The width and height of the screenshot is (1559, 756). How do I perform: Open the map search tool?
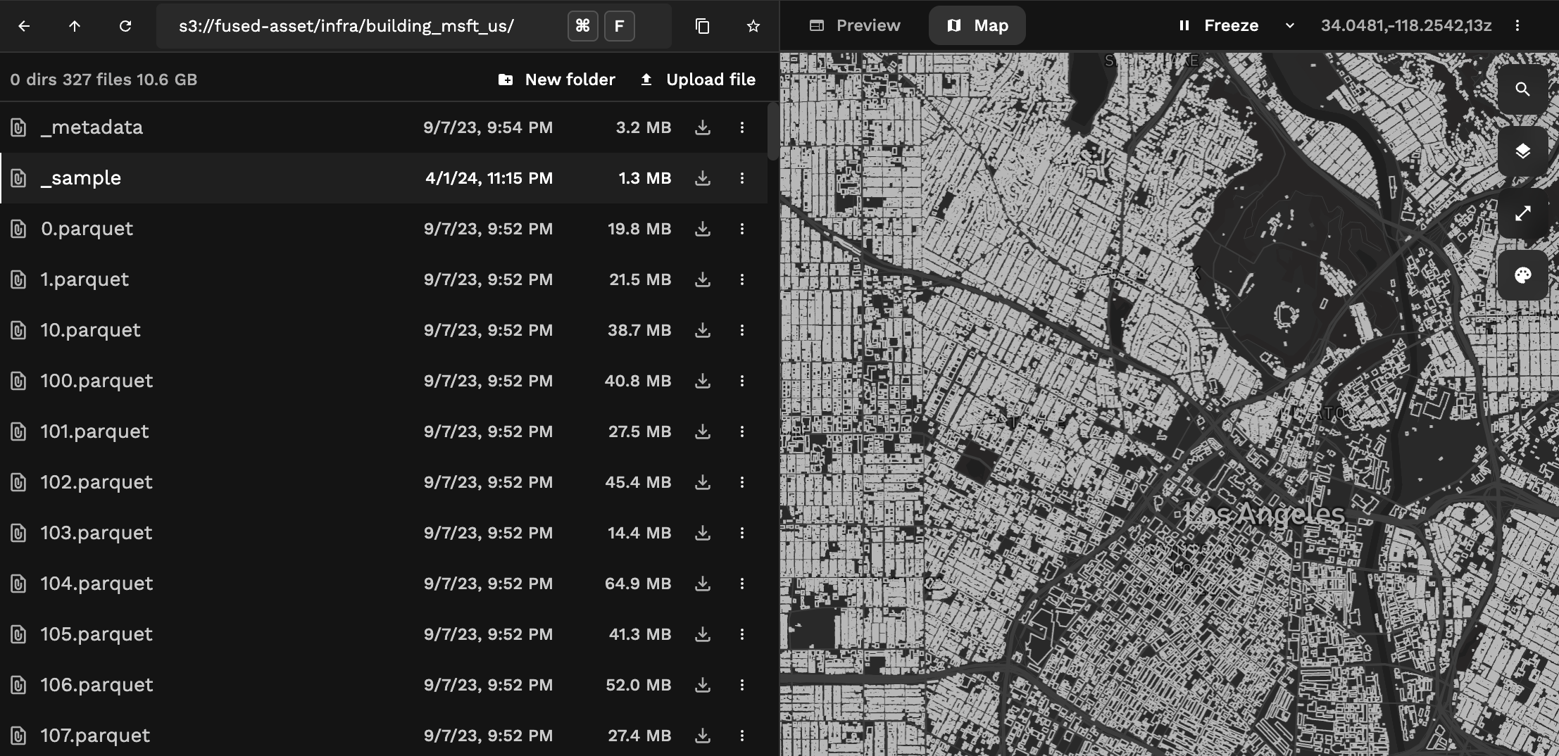click(1522, 89)
